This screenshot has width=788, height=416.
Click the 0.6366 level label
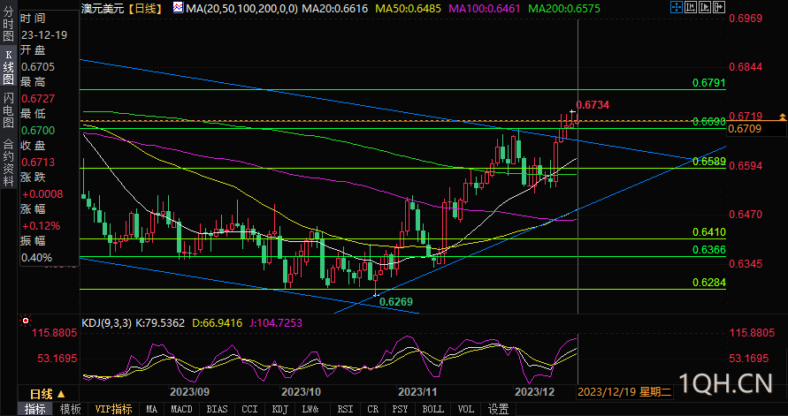click(x=709, y=249)
